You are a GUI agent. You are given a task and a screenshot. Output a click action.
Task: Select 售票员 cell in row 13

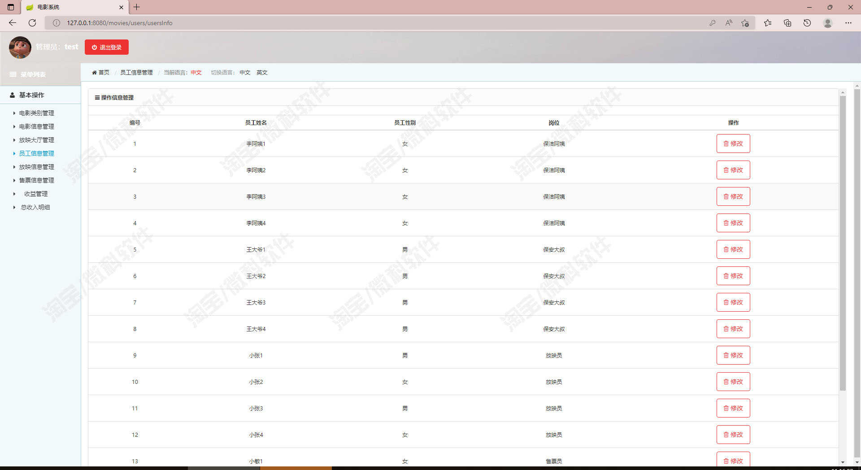pyautogui.click(x=554, y=461)
